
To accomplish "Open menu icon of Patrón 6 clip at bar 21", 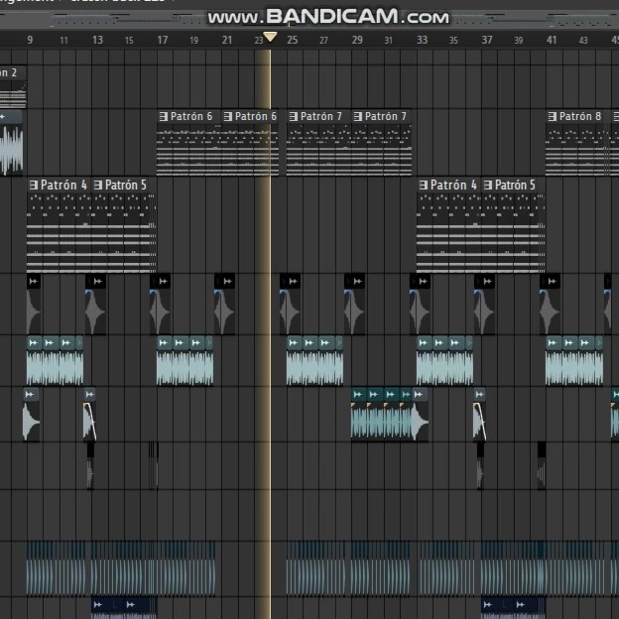I will tap(228, 116).
